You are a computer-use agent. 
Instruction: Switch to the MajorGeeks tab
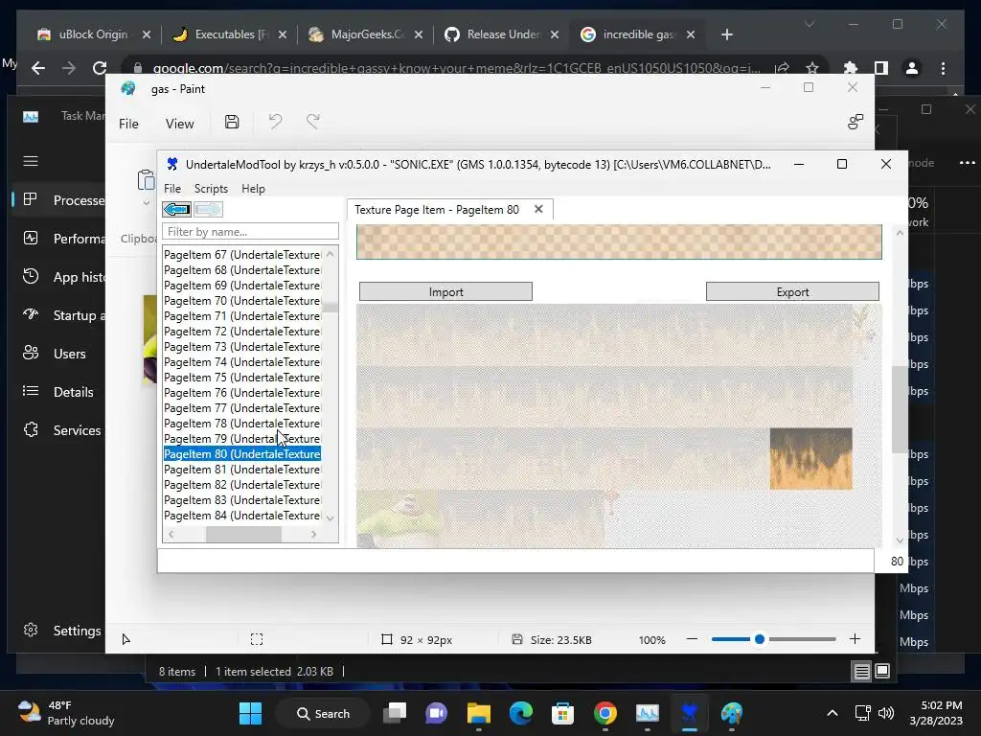(365, 34)
